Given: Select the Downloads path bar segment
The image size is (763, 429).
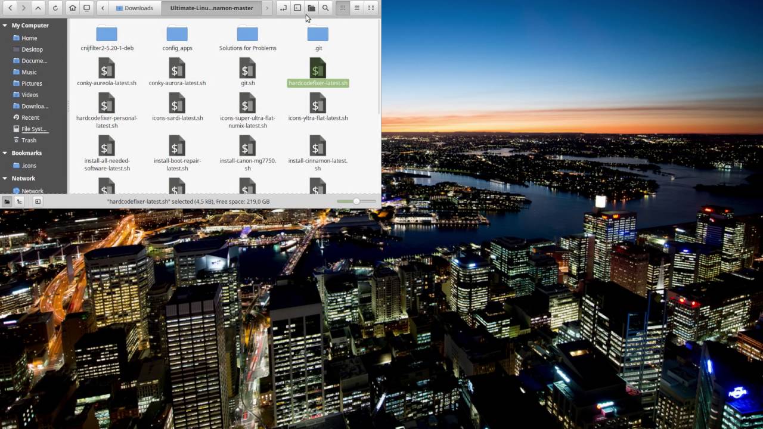Looking at the screenshot, I should [x=135, y=8].
